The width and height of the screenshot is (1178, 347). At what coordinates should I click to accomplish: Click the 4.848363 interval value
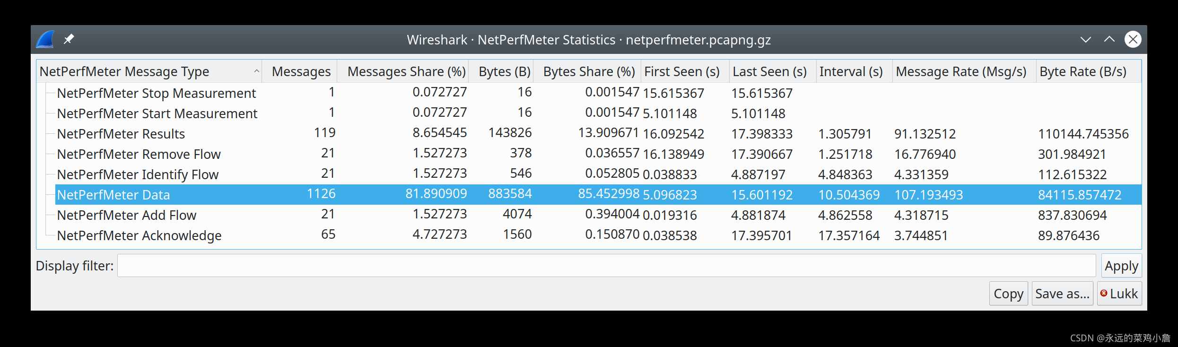845,174
